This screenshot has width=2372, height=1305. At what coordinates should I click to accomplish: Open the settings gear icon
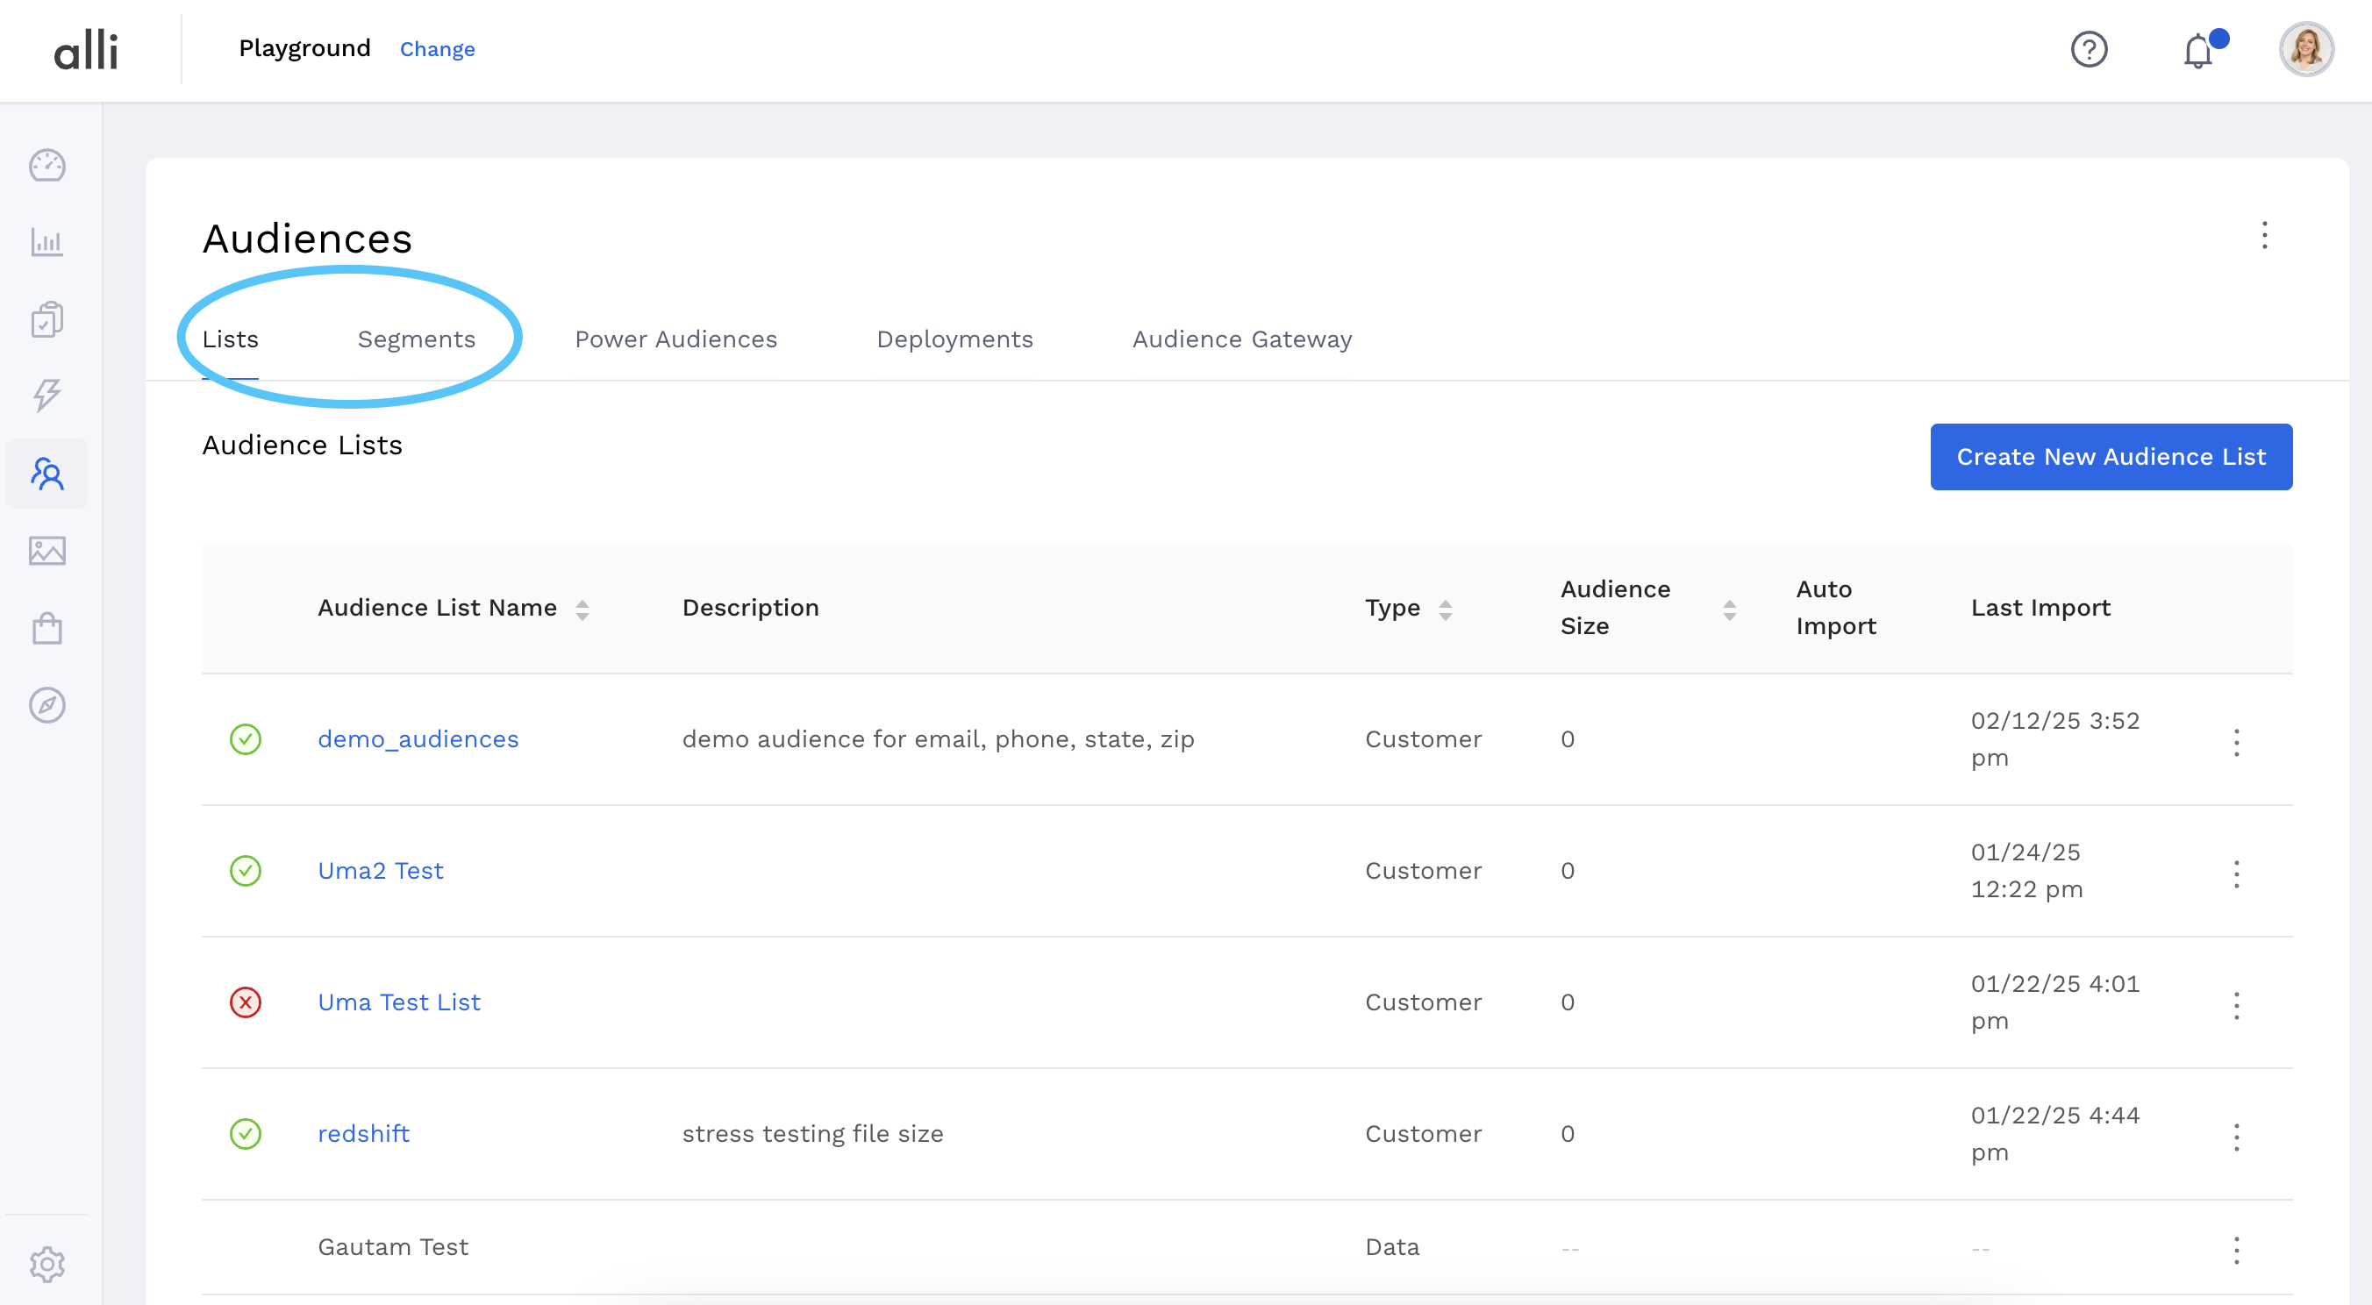(47, 1264)
